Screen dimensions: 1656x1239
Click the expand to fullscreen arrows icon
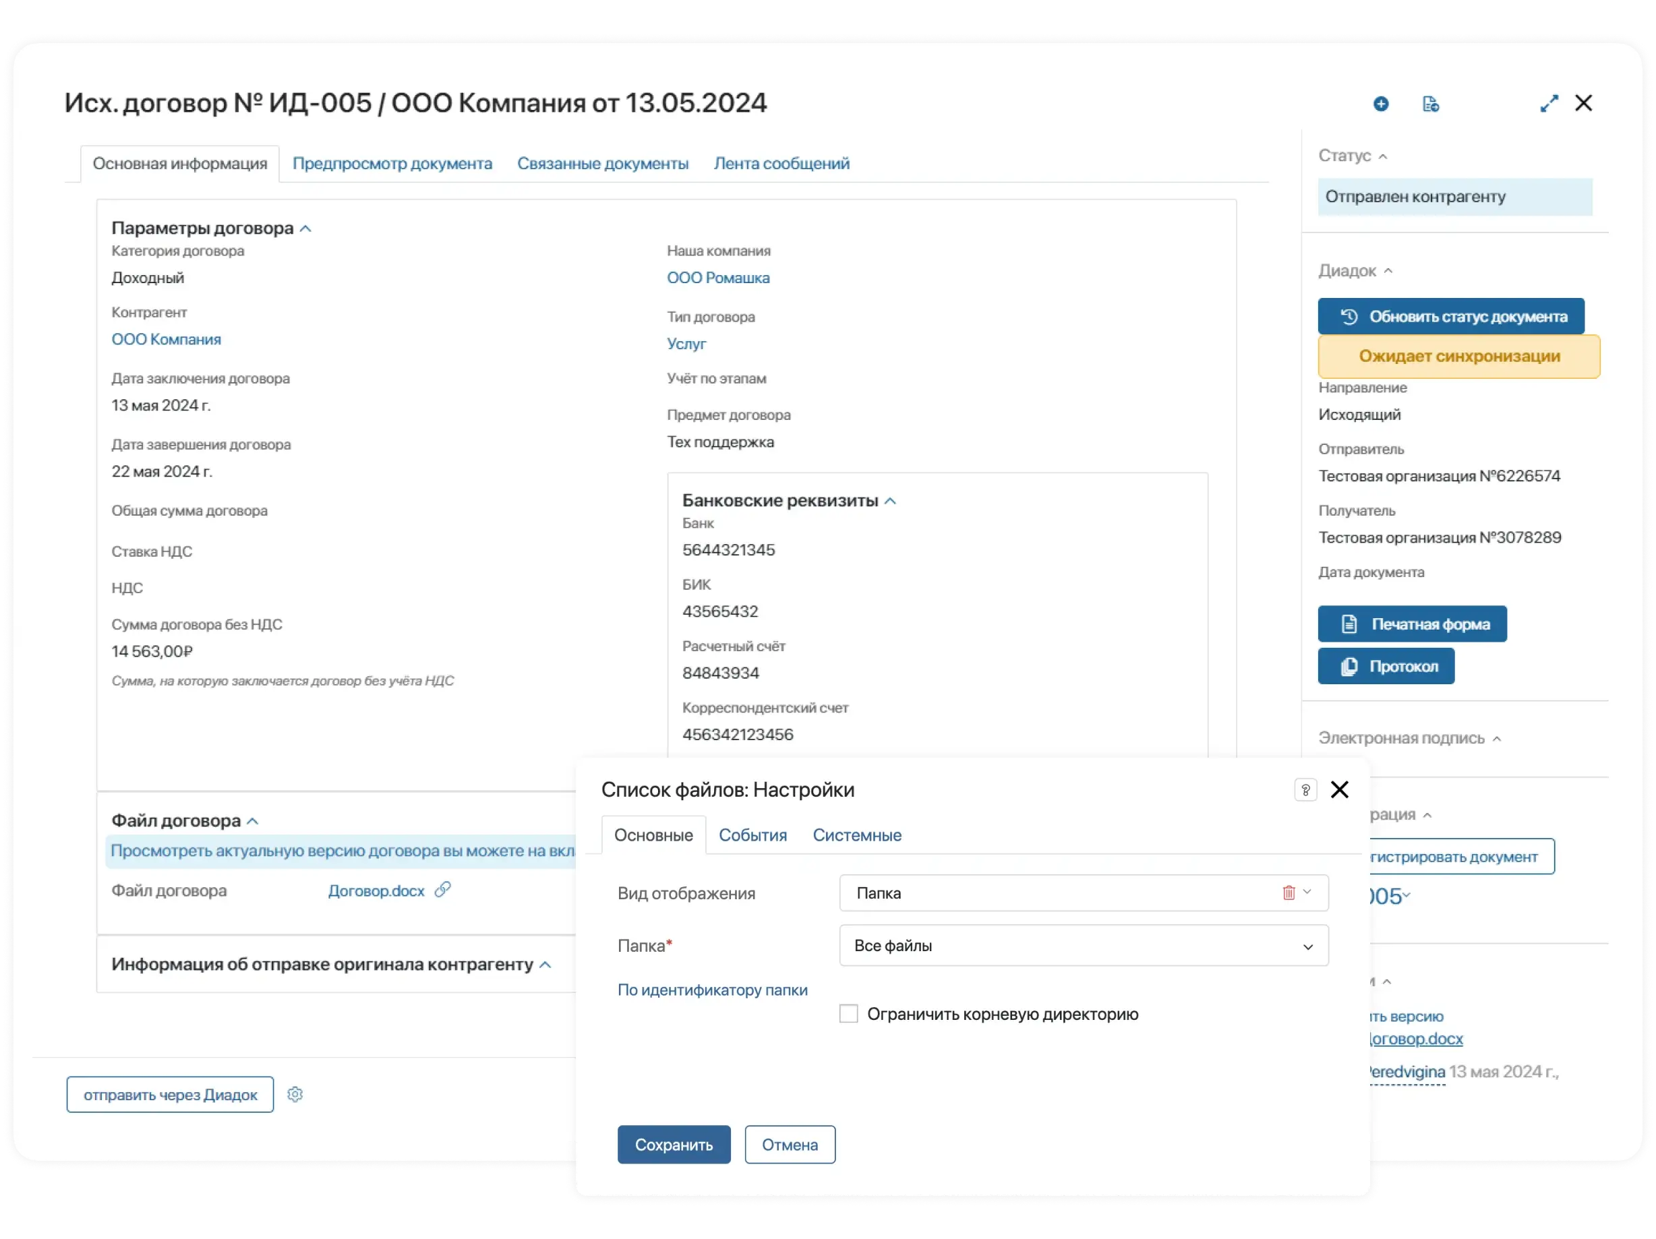click(x=1549, y=103)
